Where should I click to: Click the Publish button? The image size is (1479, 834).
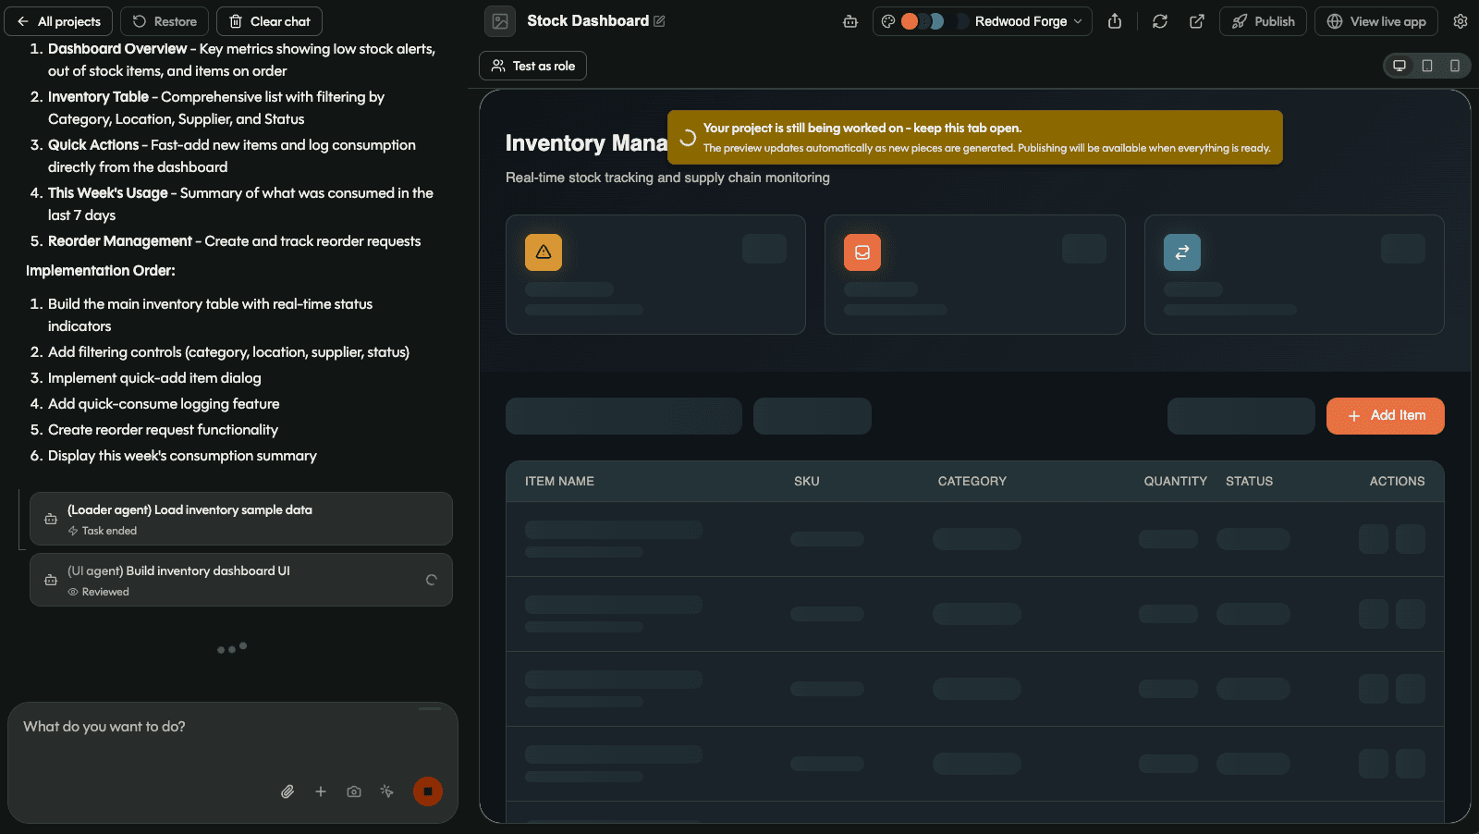pos(1264,21)
